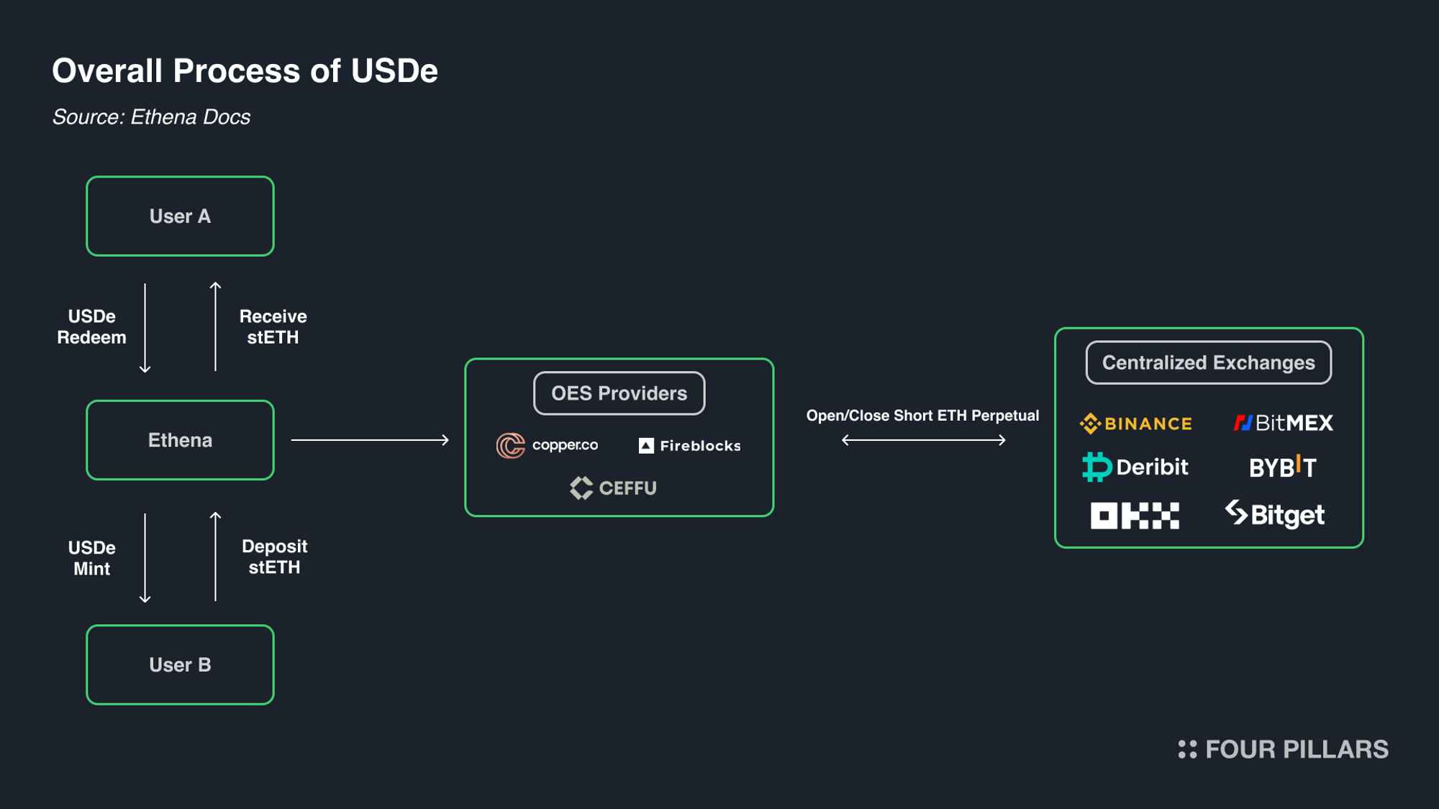This screenshot has height=809, width=1439.
Task: Click the CEFFU logo
Action: [613, 488]
